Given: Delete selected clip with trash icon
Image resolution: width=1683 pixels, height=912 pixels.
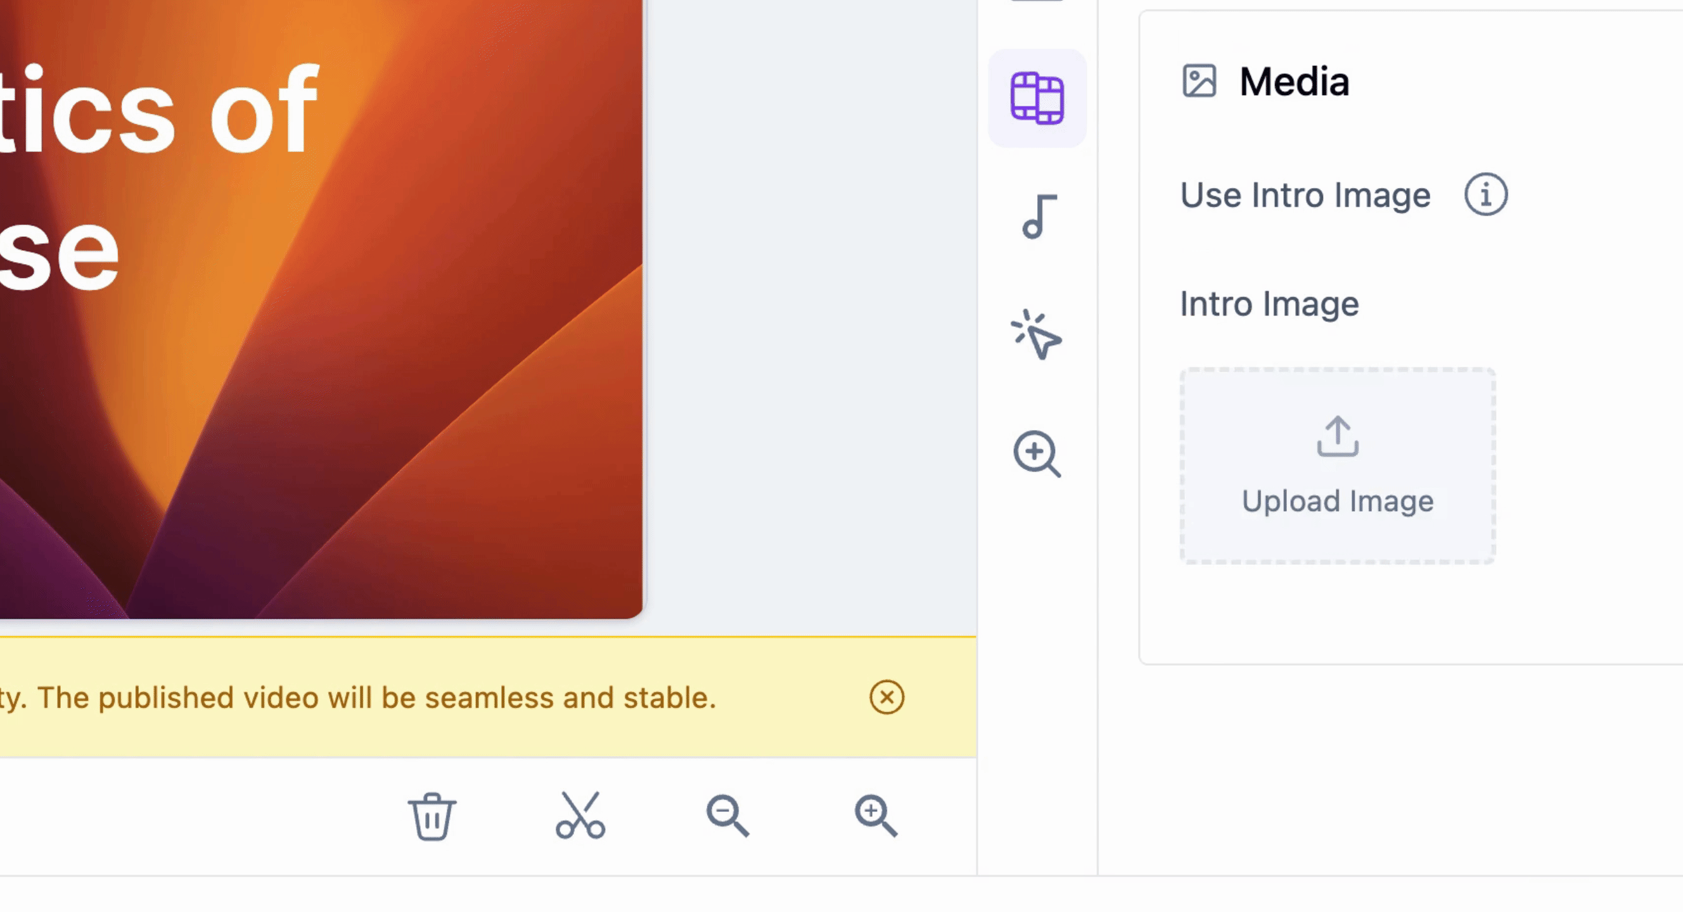Looking at the screenshot, I should point(432,816).
